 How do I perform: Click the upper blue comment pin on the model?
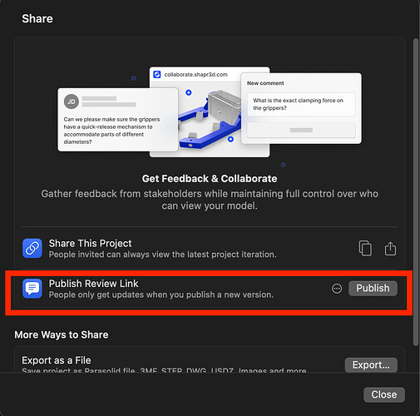coord(189,92)
